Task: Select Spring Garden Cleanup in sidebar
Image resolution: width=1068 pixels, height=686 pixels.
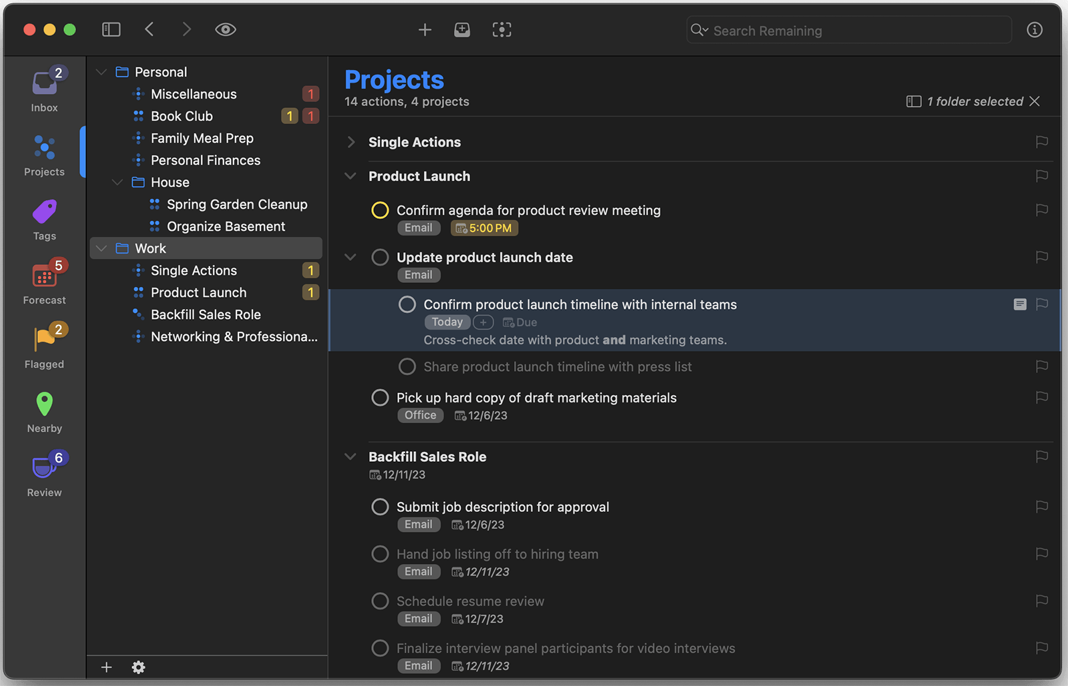Action: pos(237,204)
